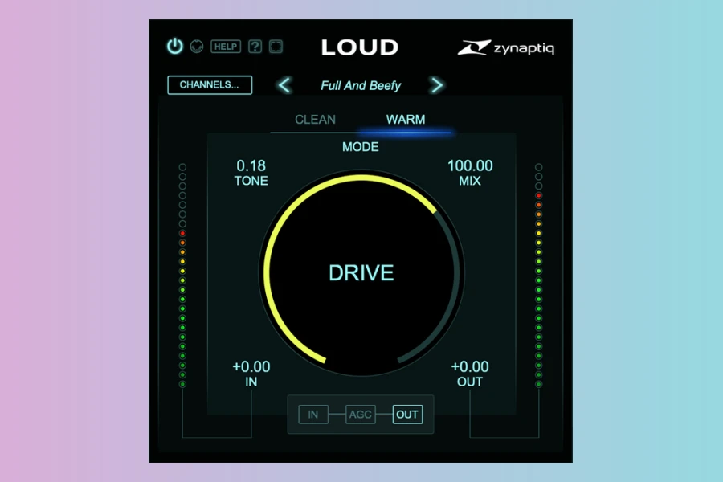Viewport: 723px width, 482px height.
Task: Go to the next preset with right arrow
Action: click(436, 85)
